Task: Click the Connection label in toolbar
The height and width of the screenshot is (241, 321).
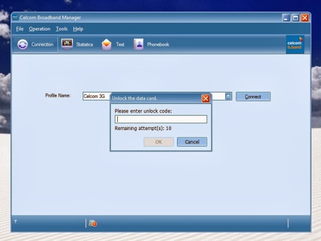Action: point(42,45)
